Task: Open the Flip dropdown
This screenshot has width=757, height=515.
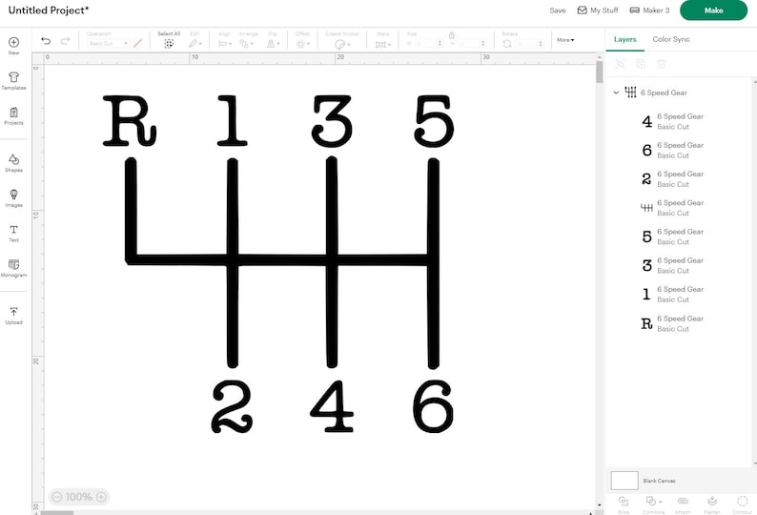Action: [x=274, y=44]
